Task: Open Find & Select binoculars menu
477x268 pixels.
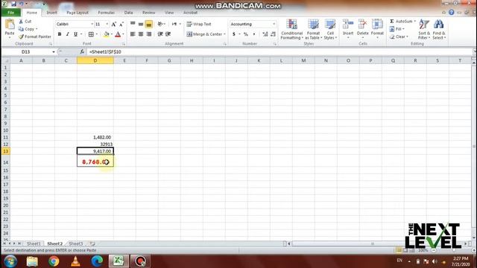Action: 439,29
